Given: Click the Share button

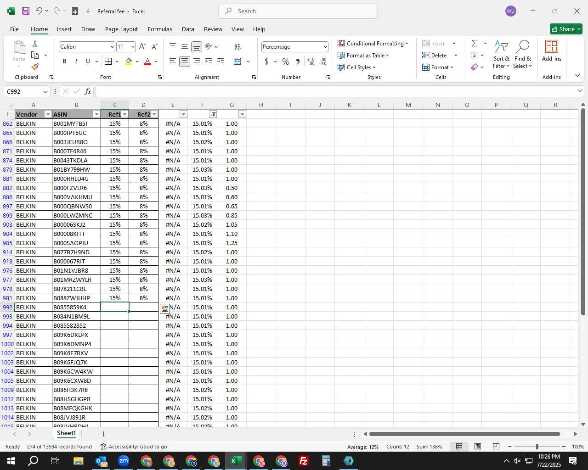Looking at the screenshot, I should click(566, 29).
